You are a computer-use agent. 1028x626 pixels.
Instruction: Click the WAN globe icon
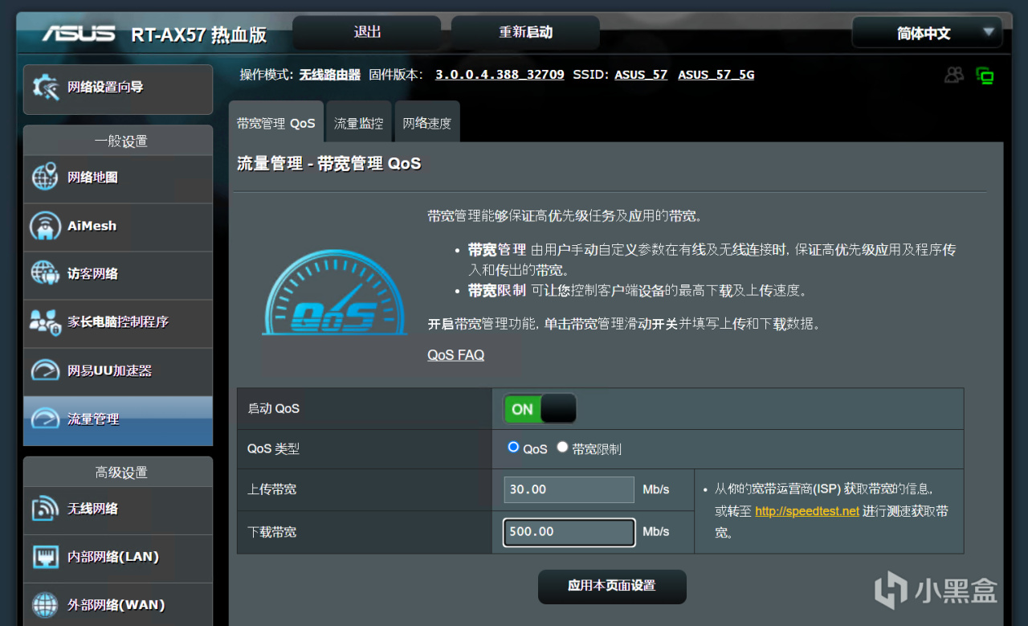(45, 605)
